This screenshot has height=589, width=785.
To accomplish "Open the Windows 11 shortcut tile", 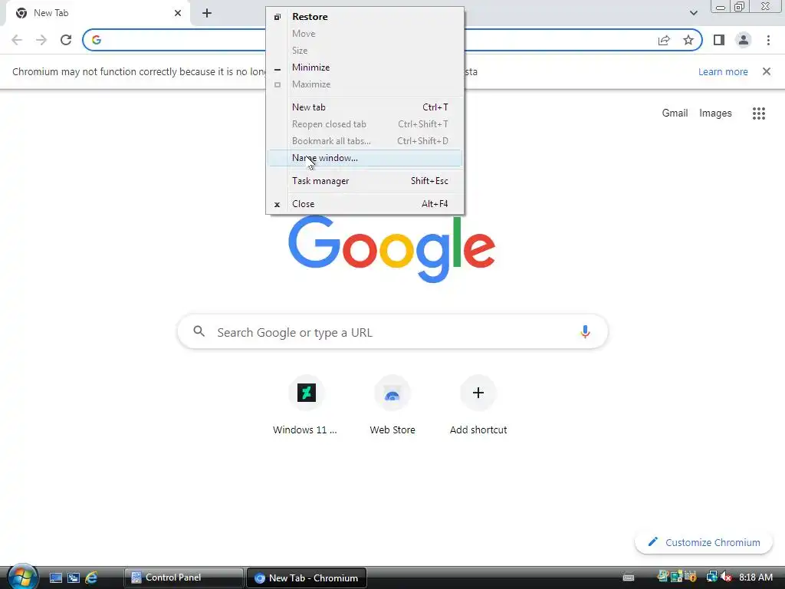I will coord(306,404).
